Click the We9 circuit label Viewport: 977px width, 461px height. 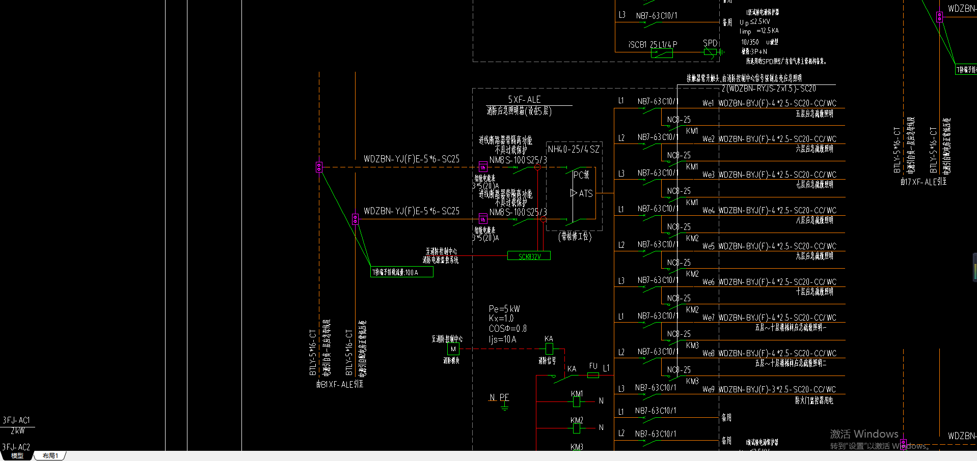click(708, 389)
